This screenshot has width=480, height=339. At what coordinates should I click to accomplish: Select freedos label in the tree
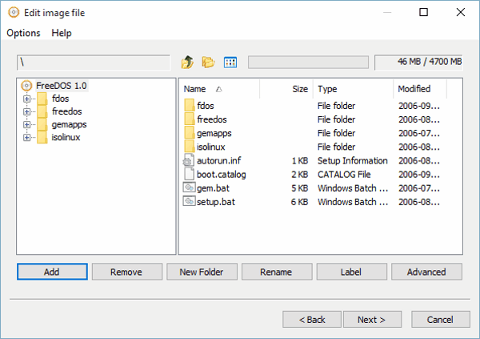[x=66, y=111]
